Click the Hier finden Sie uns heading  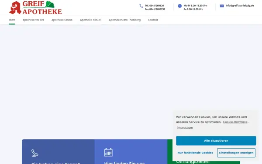124,163
